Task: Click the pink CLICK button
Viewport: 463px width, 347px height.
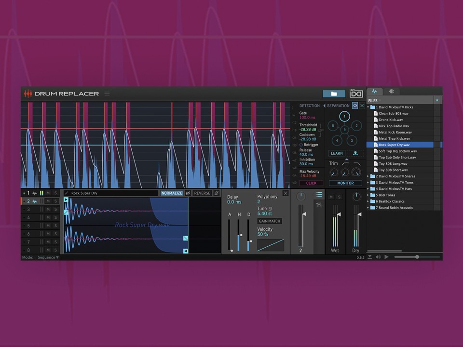Action: (x=311, y=183)
